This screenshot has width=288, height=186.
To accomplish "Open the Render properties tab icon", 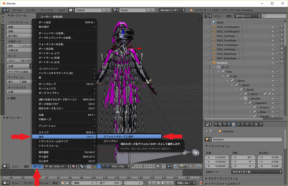I will point(216,124).
